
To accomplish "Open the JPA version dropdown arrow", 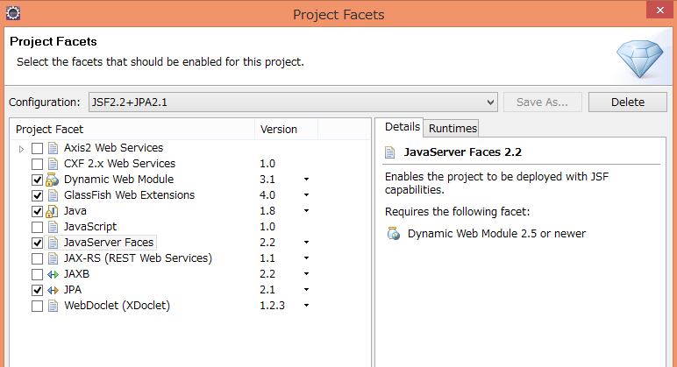I will coord(306,290).
